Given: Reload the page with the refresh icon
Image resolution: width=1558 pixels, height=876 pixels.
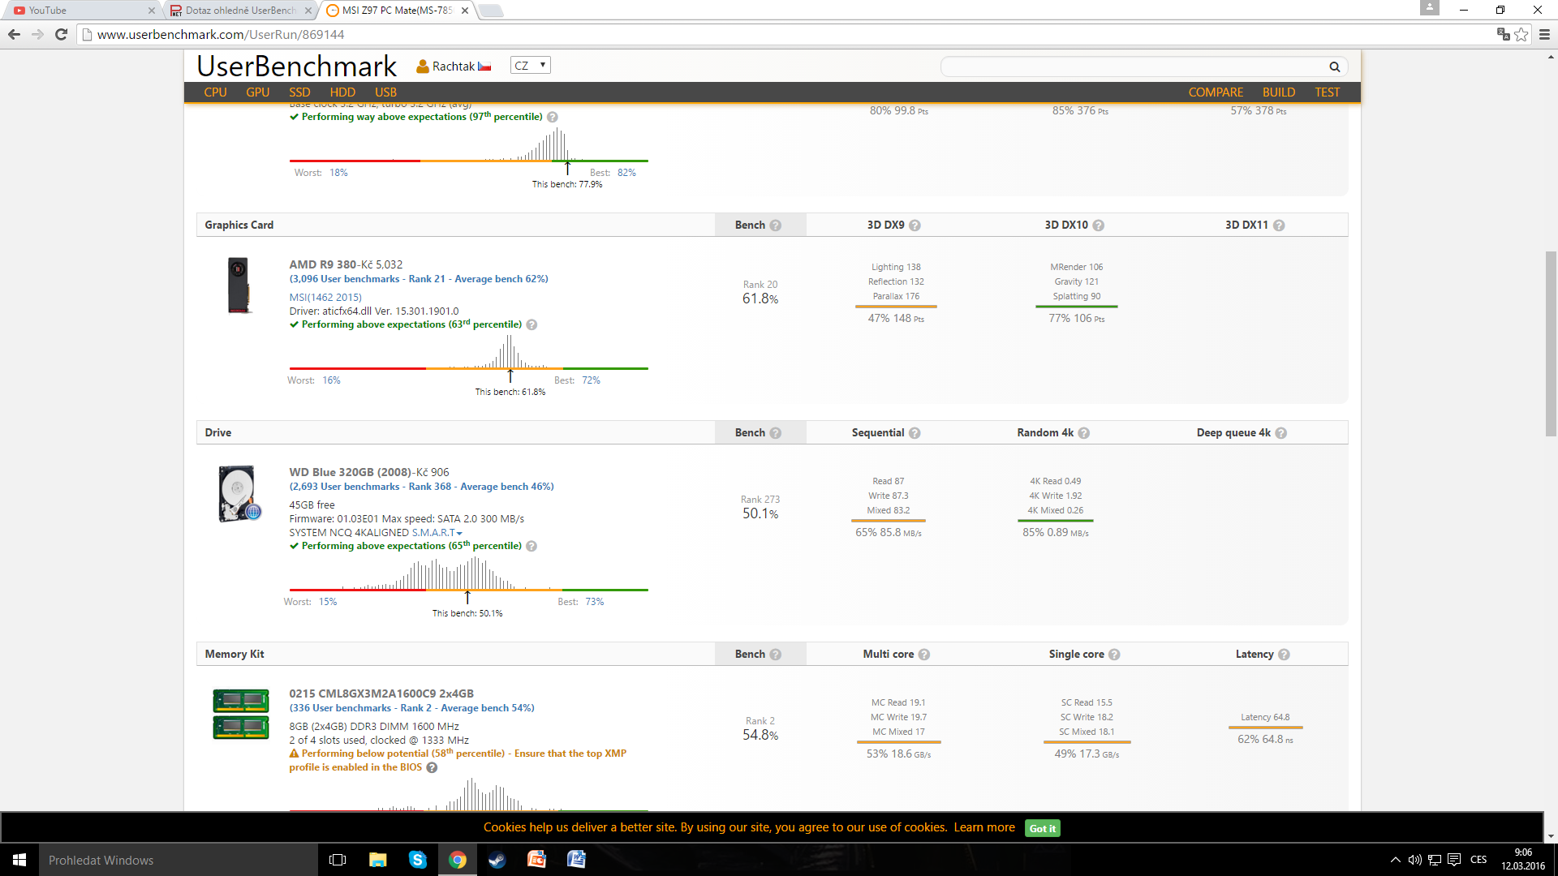Looking at the screenshot, I should coord(61,34).
